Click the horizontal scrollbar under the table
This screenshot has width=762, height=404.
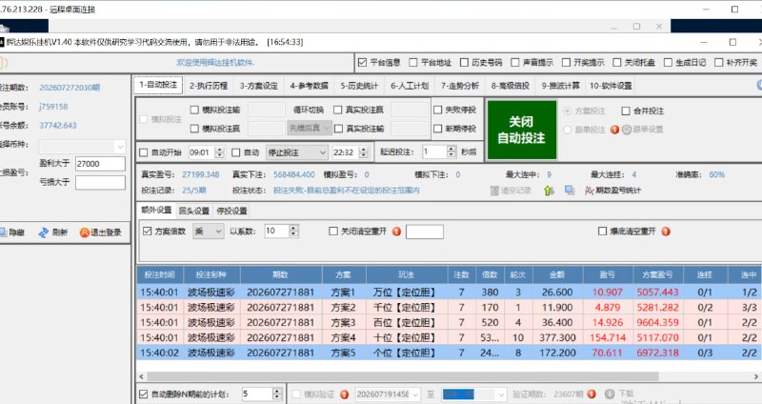click(403, 376)
